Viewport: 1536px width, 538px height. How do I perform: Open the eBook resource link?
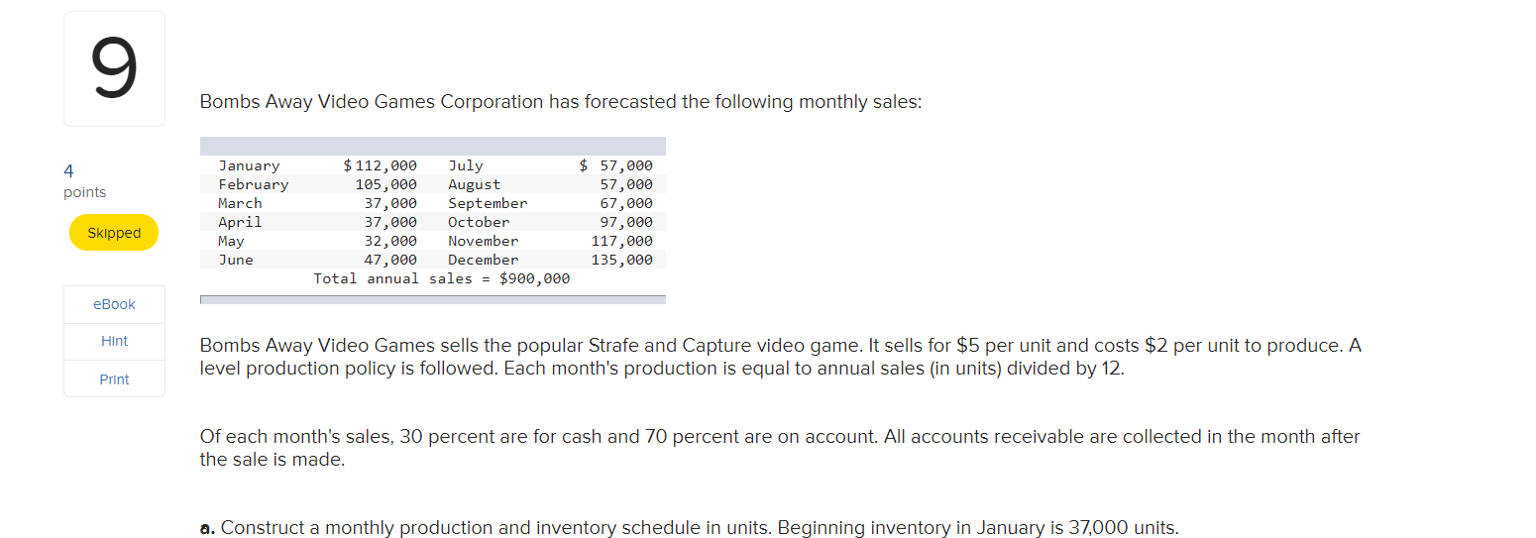pos(114,304)
